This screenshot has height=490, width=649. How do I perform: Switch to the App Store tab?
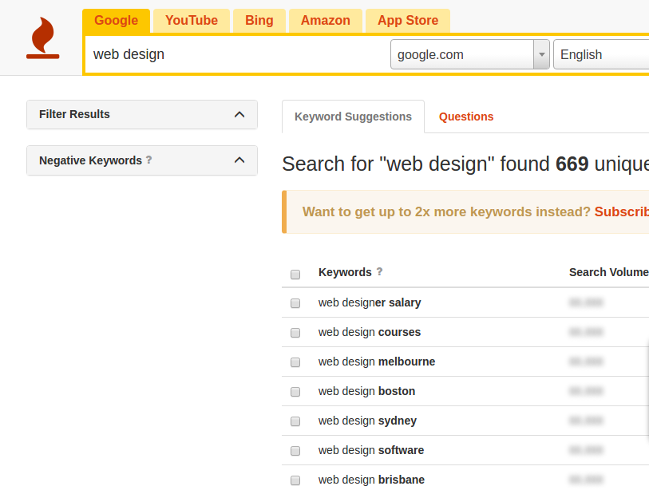408,21
